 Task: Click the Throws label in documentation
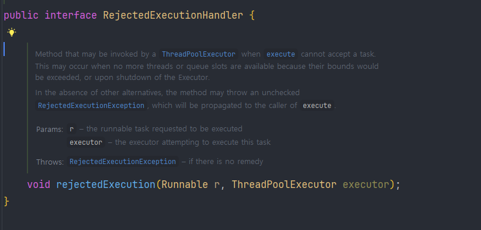tap(50, 162)
